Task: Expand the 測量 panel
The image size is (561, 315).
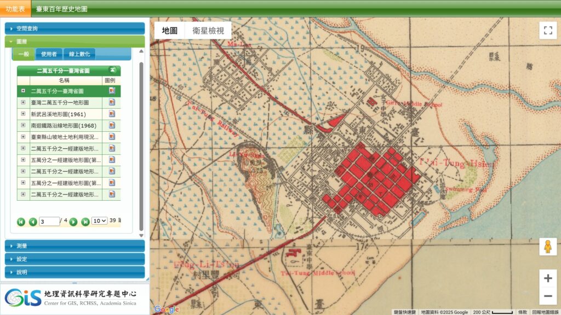Action: click(75, 246)
